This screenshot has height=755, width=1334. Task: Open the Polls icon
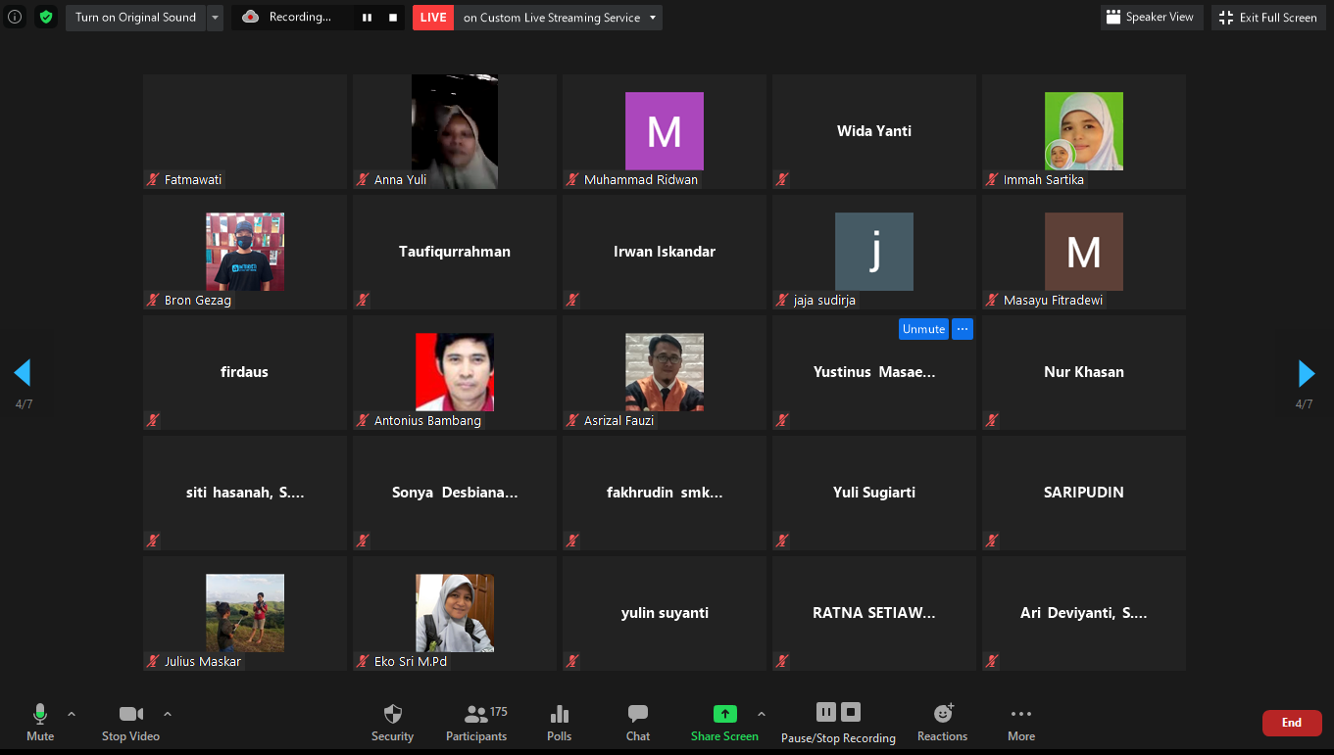(559, 714)
